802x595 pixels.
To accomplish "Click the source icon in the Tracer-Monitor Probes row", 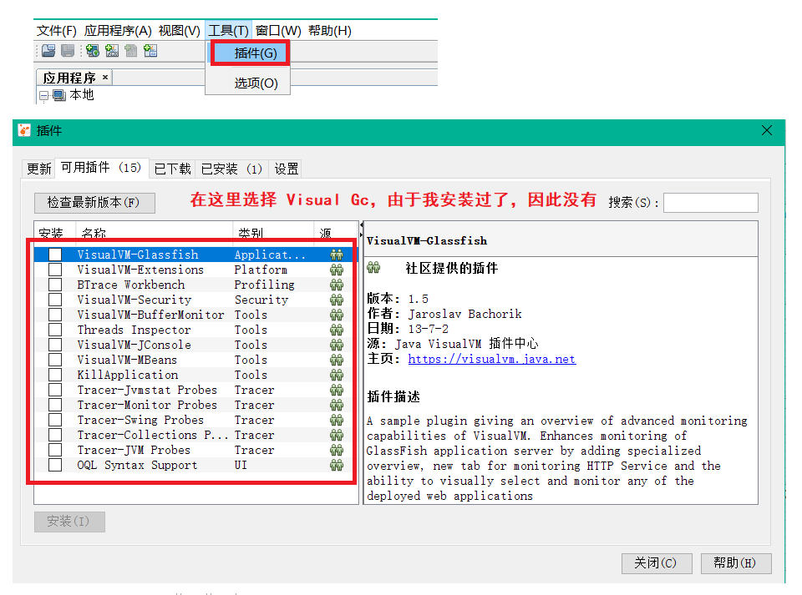I will click(337, 405).
